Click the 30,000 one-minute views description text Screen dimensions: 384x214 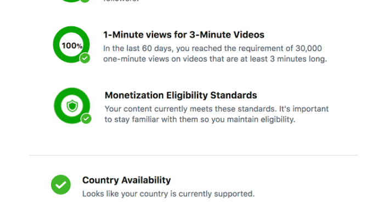(x=215, y=54)
